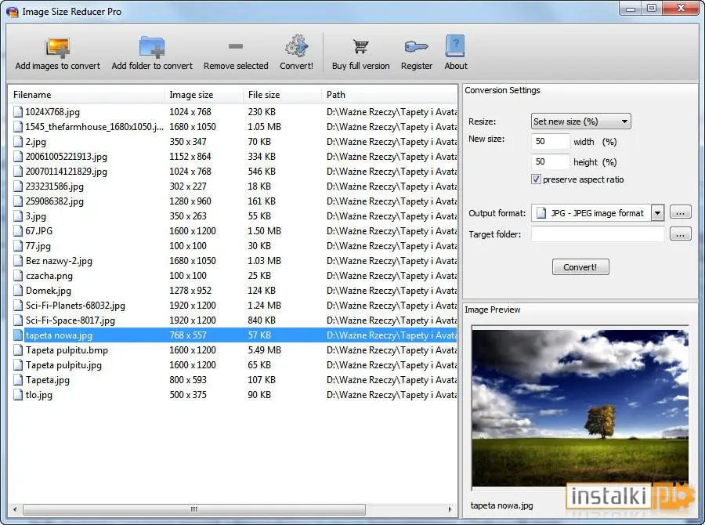Select the file 233231586.jpg

[x=54, y=186]
